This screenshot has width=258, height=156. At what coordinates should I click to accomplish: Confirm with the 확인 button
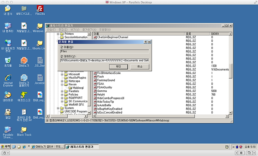coord(118,67)
